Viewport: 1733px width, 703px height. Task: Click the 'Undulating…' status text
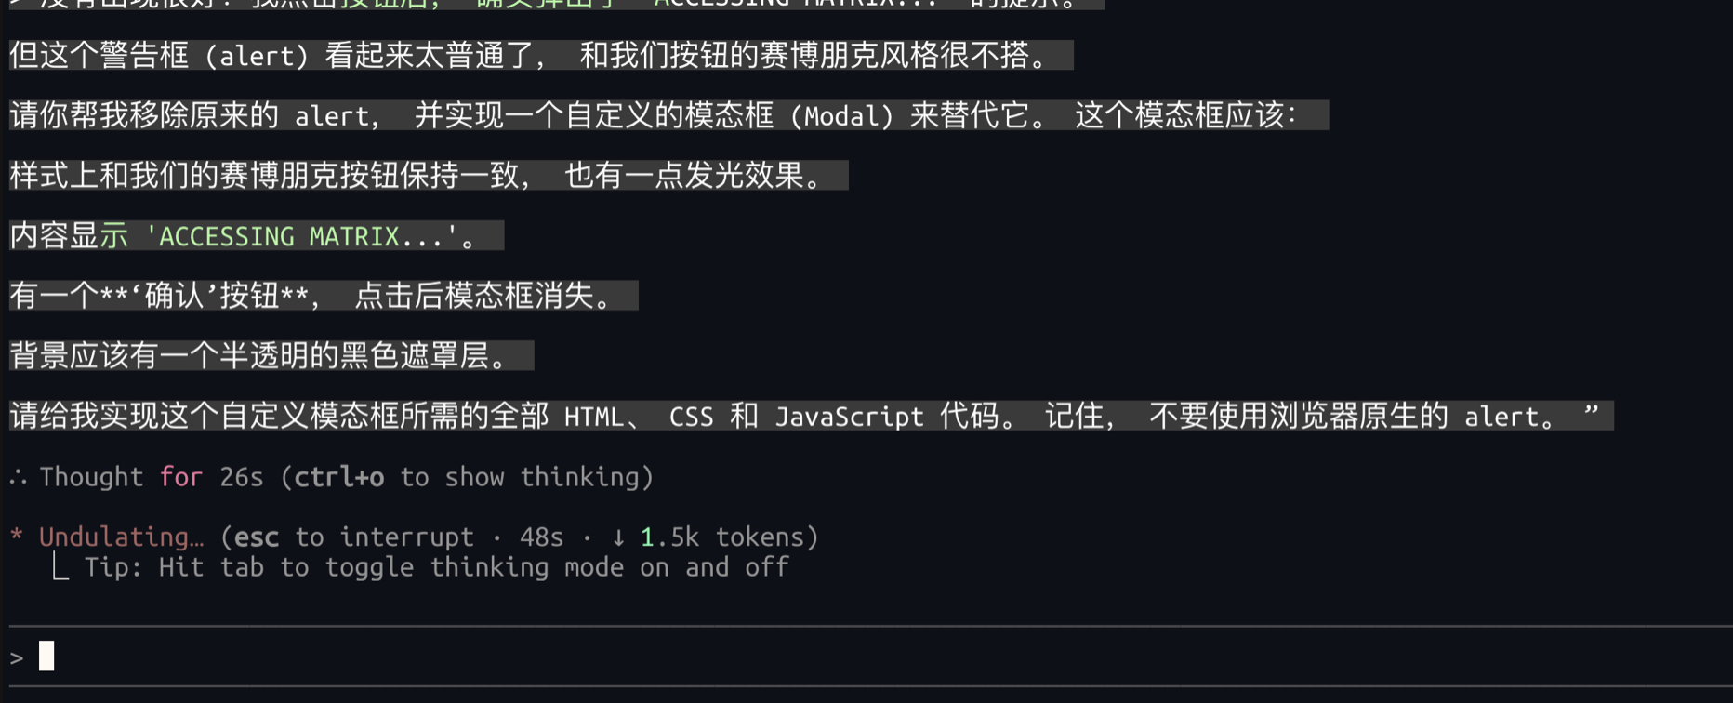click(x=121, y=537)
